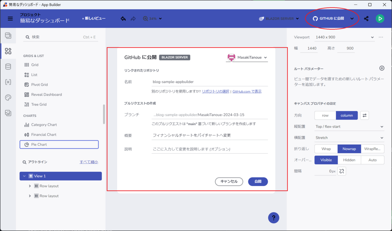Screen dimensions: 392x231
Task: Expand the first Row layout node
Action: point(30,186)
